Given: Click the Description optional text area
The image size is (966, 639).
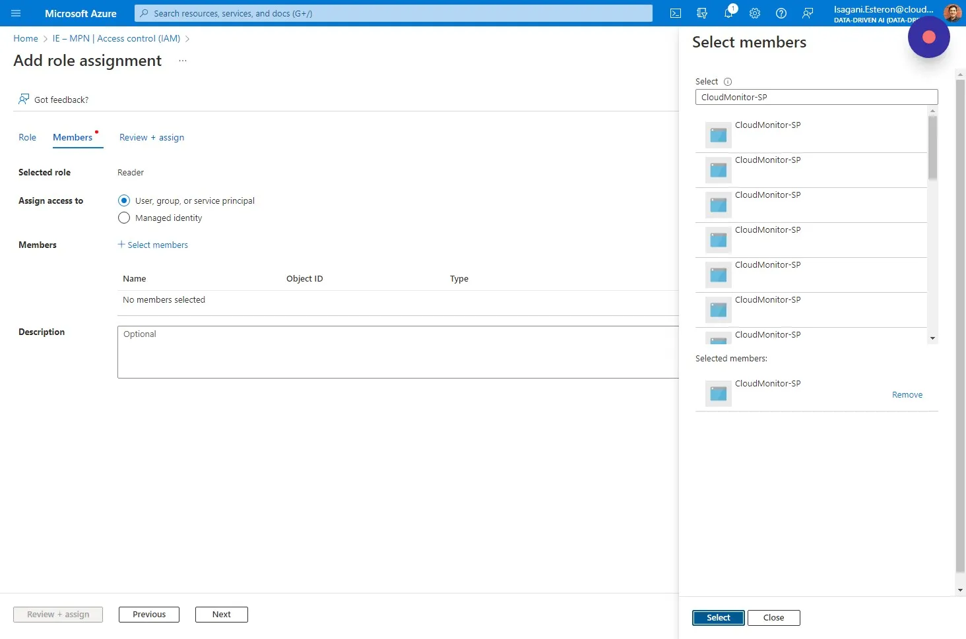Looking at the screenshot, I should point(399,352).
